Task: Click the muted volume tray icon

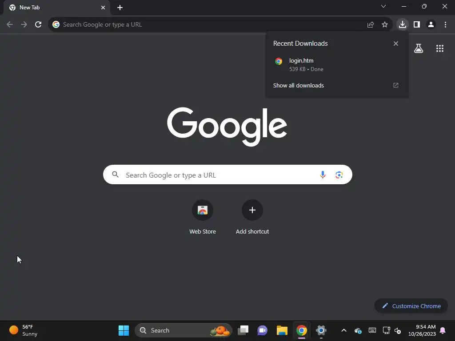Action: (398, 330)
